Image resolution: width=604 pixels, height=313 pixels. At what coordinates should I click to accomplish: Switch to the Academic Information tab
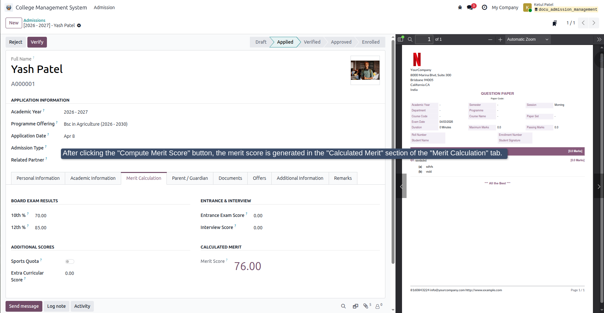point(93,178)
